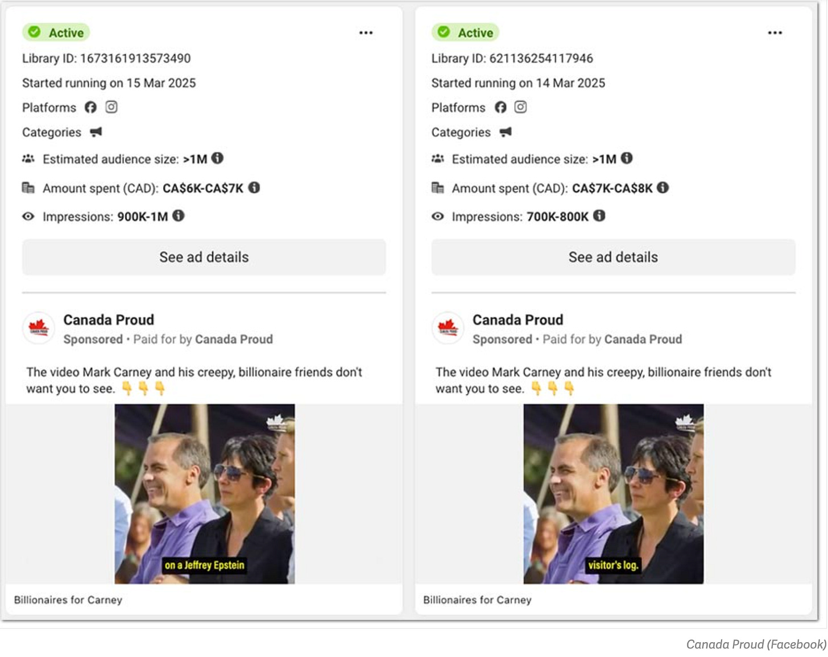Click megaphone category icon on 15 Mar ad
Viewport: 828px width, 657px height.
[x=96, y=132]
